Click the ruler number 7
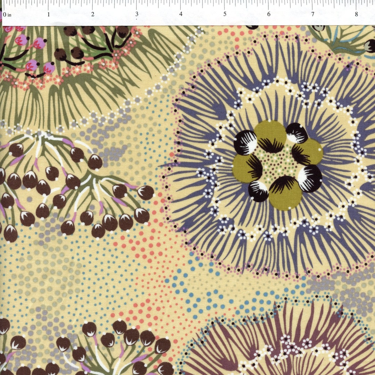375x375 pixels. tap(312, 14)
